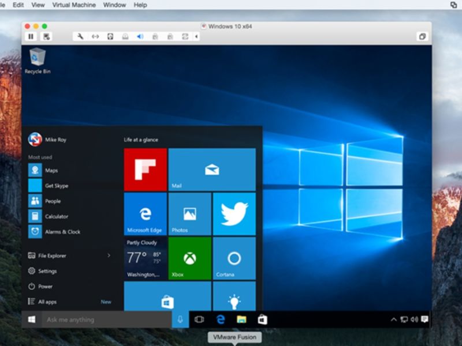Click the menu bar extra icon at top right
Image resolution: width=462 pixels, height=346 pixels.
point(454,5)
